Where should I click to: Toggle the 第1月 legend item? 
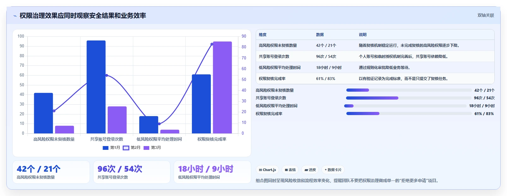pos(111,148)
